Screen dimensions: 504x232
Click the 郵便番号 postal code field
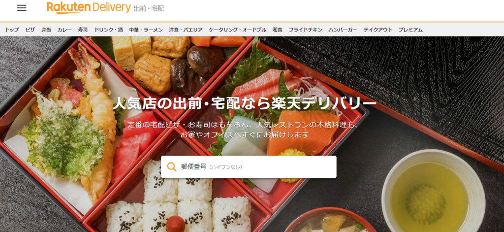(249, 167)
